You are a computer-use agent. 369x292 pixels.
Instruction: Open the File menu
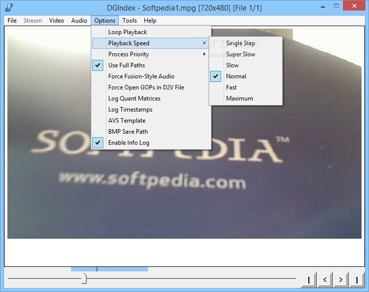pyautogui.click(x=12, y=21)
